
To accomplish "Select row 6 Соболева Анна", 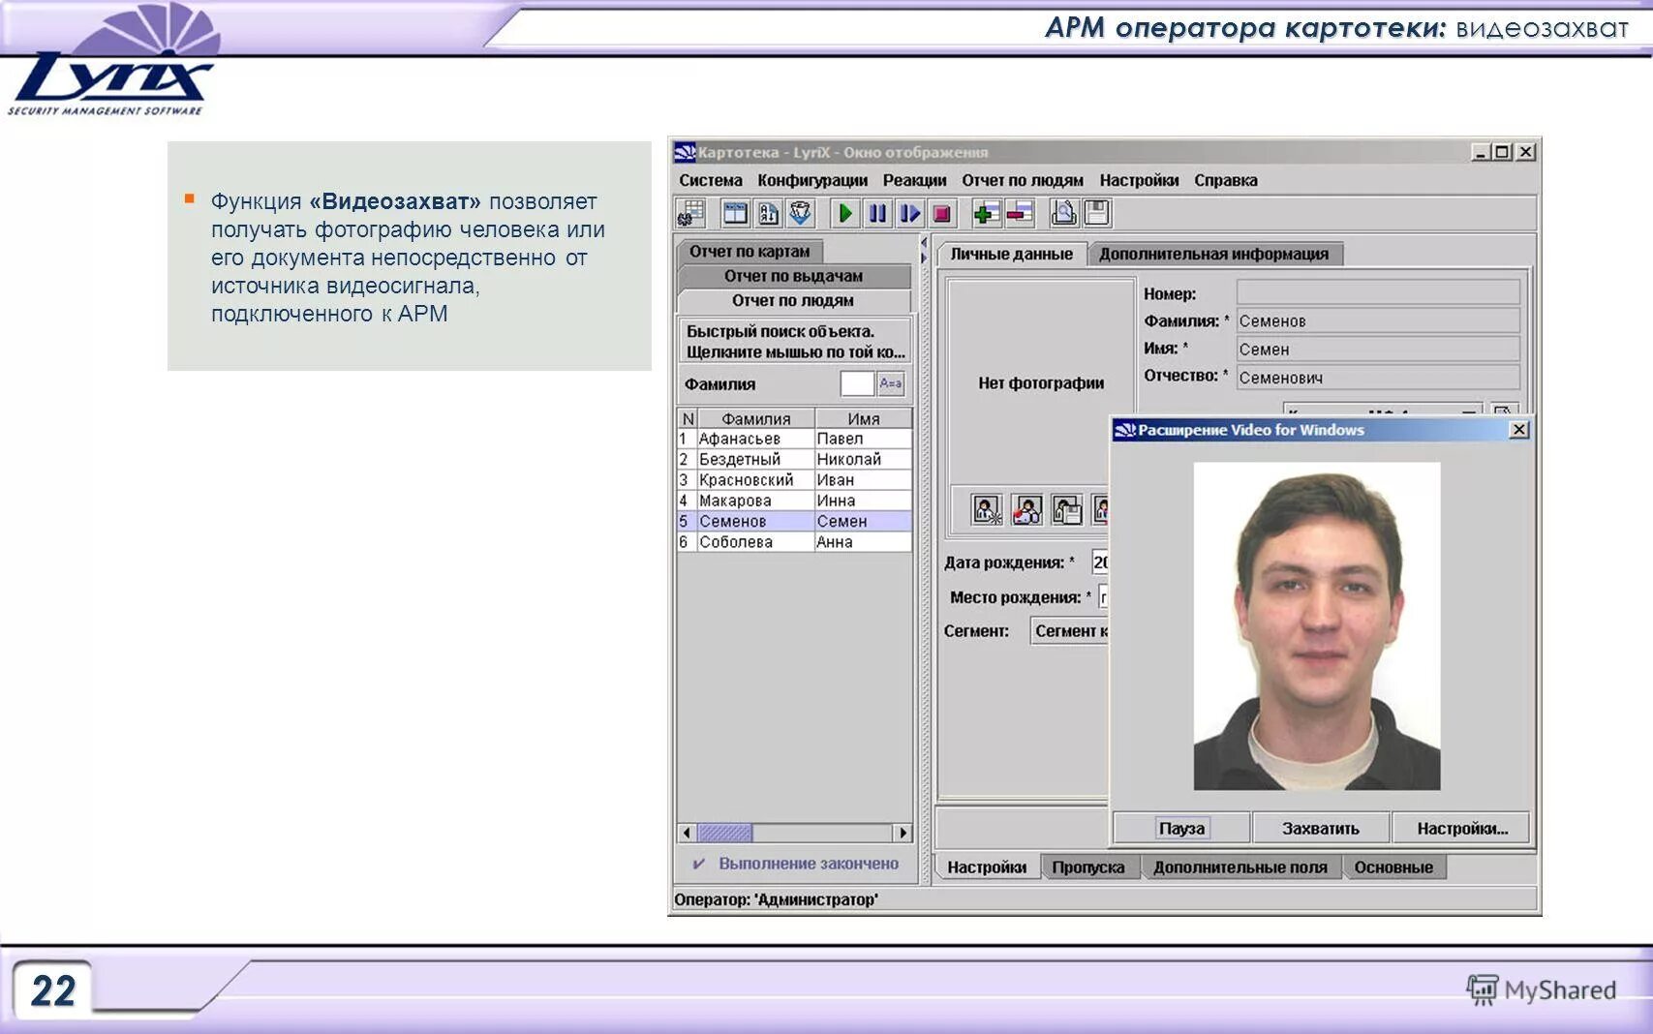I will (794, 541).
